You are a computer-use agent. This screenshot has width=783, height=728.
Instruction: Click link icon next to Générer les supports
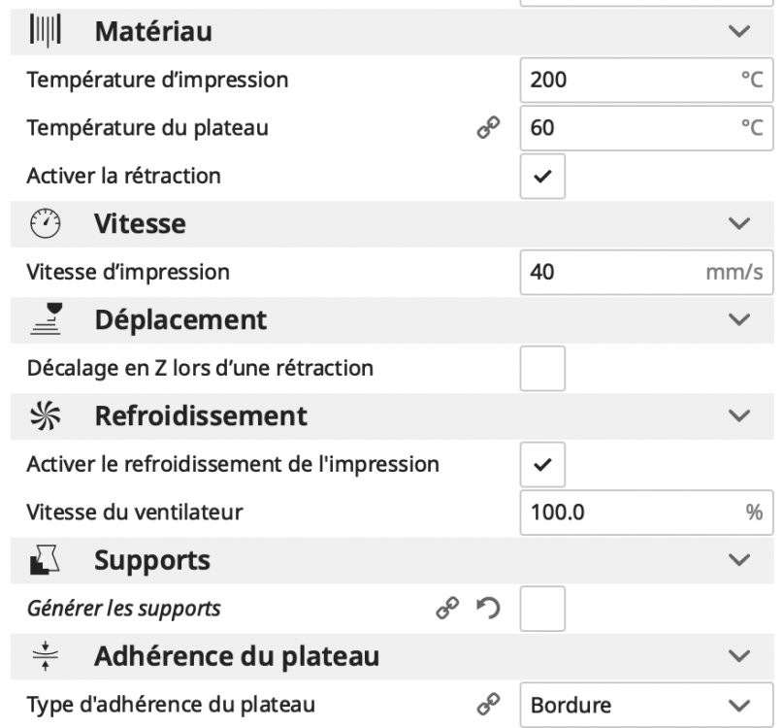[x=446, y=610]
